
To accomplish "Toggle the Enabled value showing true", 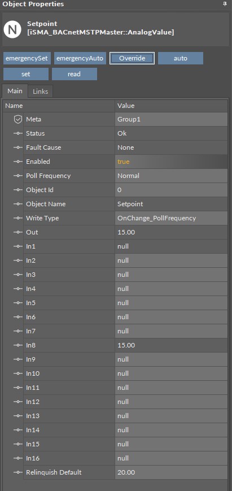I will [x=171, y=162].
